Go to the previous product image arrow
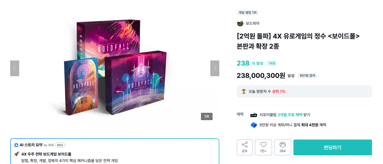The image size is (383, 164). pos(15,68)
